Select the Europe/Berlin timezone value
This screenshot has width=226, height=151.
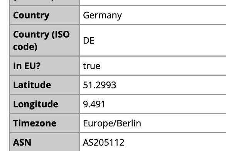coord(112,123)
